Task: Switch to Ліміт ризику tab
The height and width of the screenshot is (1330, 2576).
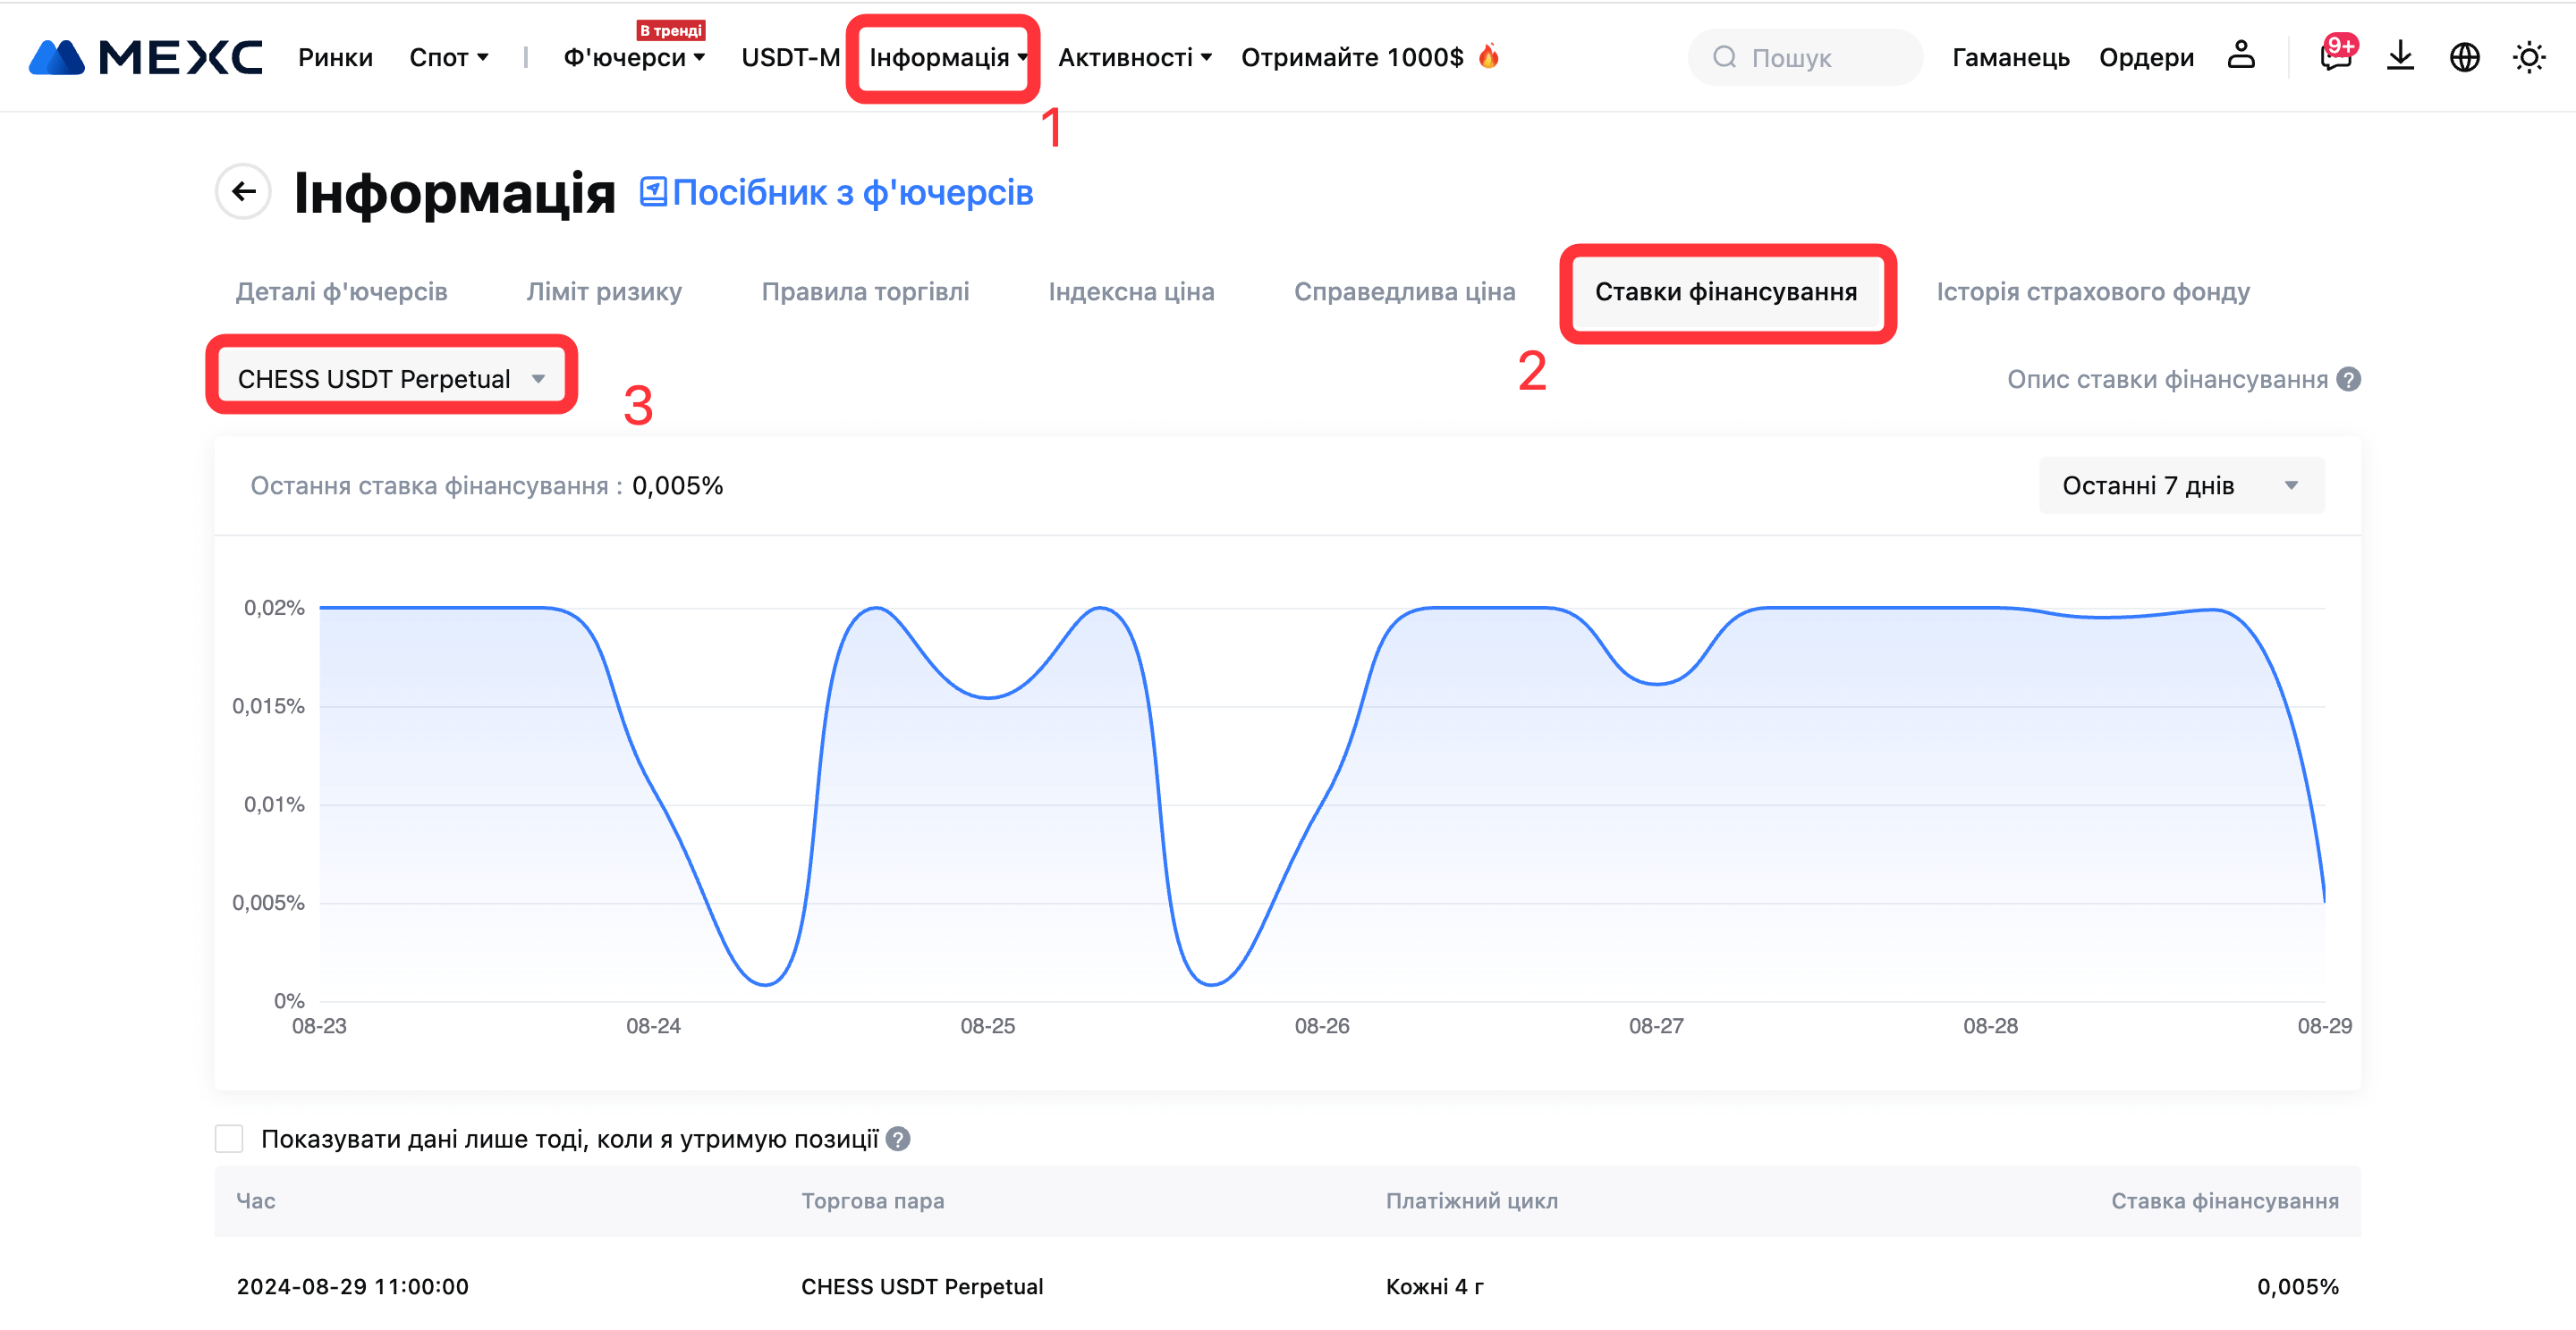Action: [604, 291]
